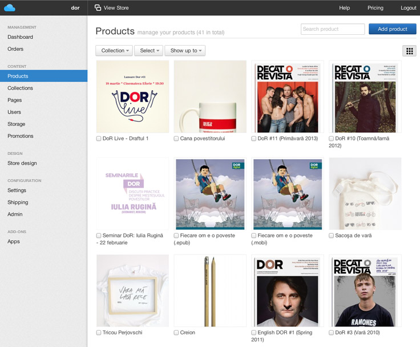Viewport: 420px width, 347px height.
Task: Open Storage section
Action: [17, 124]
